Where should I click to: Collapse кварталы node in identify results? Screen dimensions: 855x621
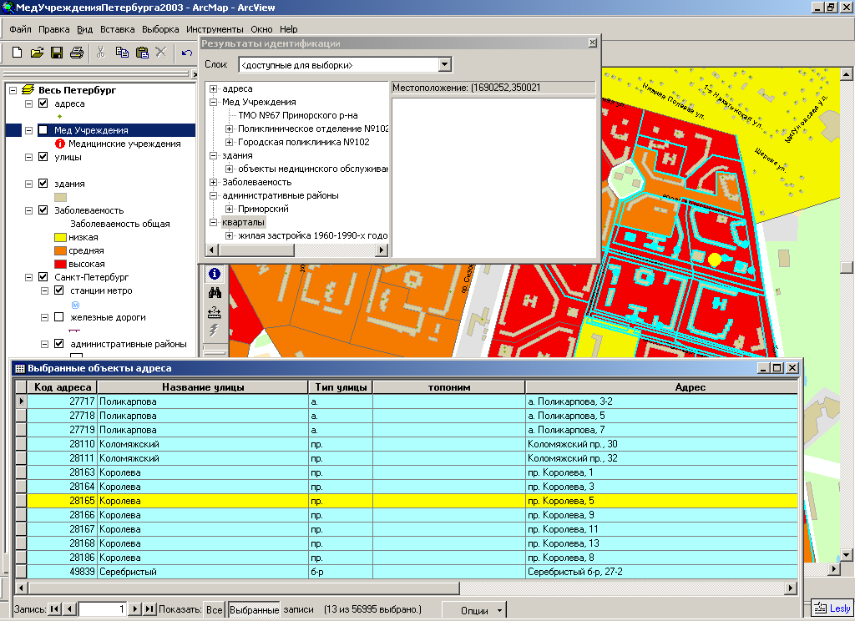pyautogui.click(x=213, y=223)
